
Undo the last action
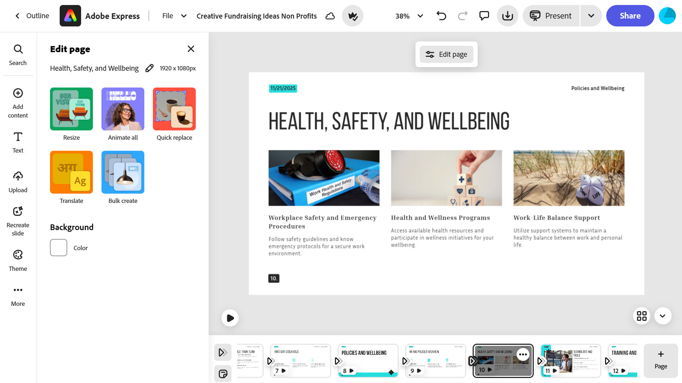tap(441, 16)
